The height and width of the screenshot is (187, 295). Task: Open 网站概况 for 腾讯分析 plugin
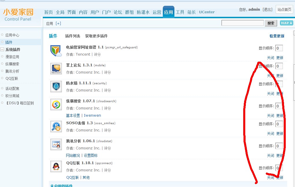(73, 155)
